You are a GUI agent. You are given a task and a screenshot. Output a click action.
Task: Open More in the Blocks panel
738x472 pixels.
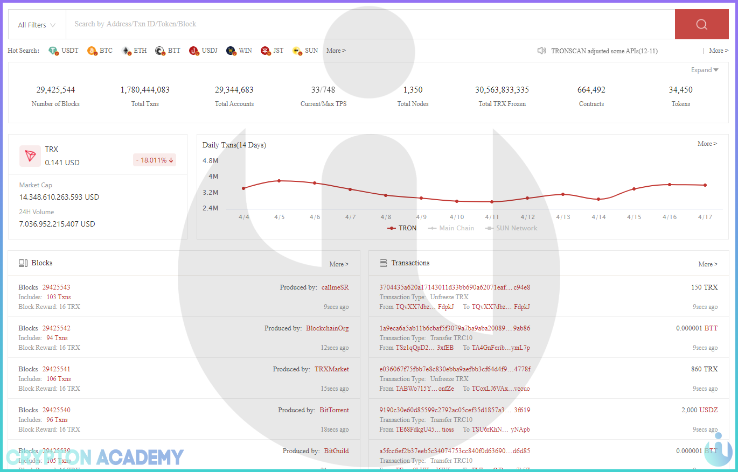click(x=339, y=264)
